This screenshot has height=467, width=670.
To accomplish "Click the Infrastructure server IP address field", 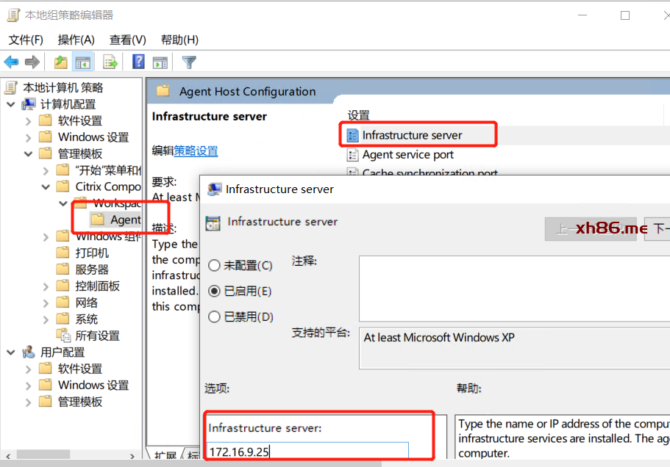I will point(307,451).
